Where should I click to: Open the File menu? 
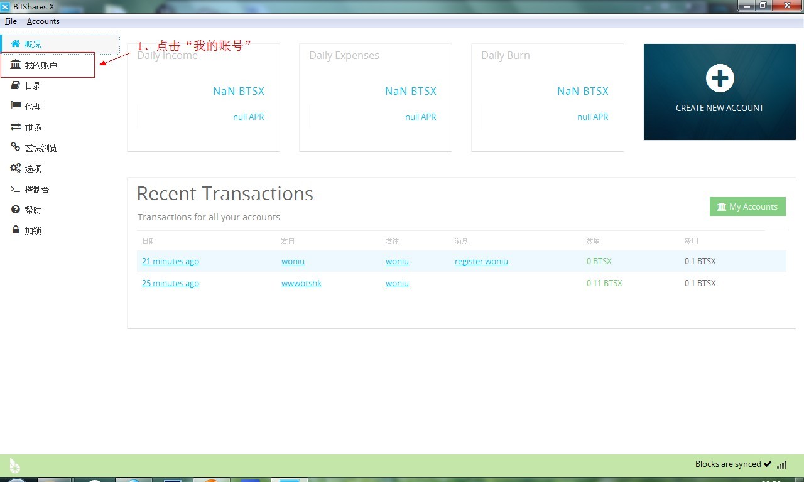tap(11, 21)
